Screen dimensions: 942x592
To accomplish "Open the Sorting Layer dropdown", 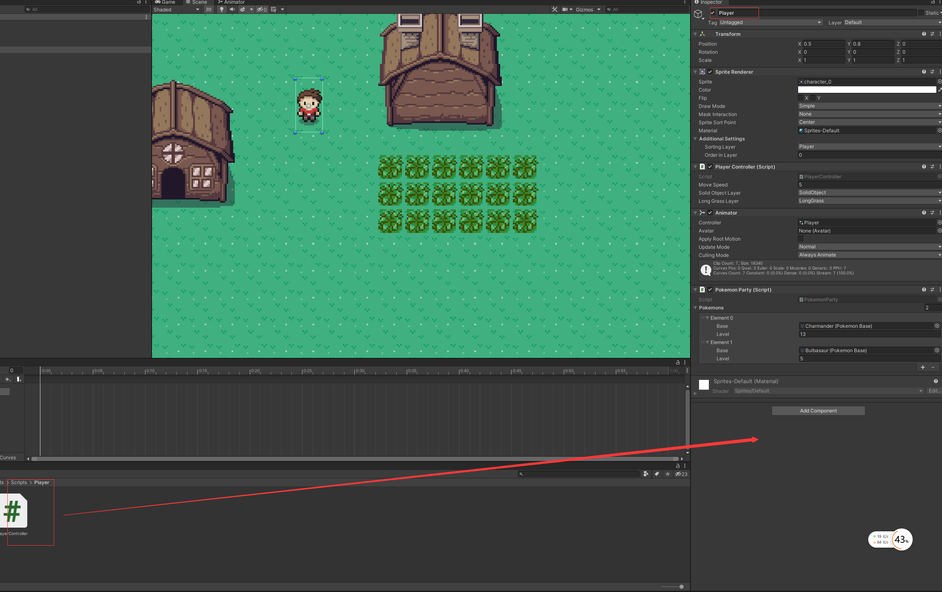I will 869,147.
